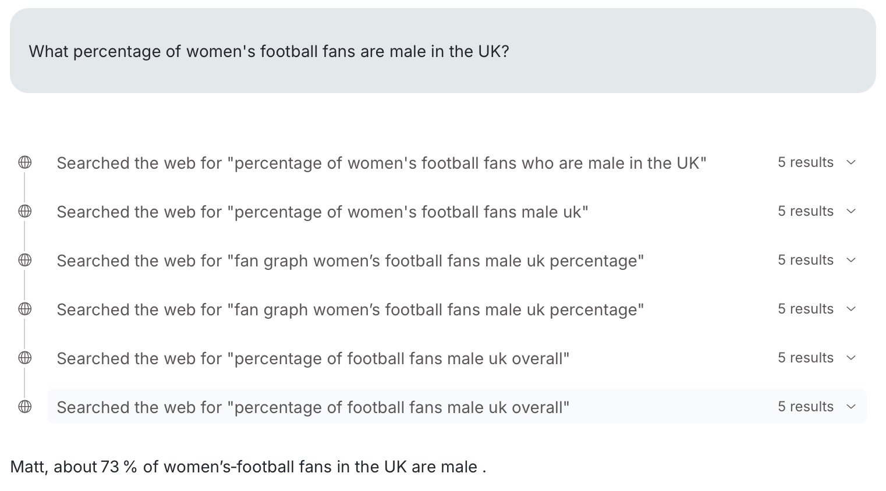Open "5 results" of highlighted last search row

(x=806, y=407)
